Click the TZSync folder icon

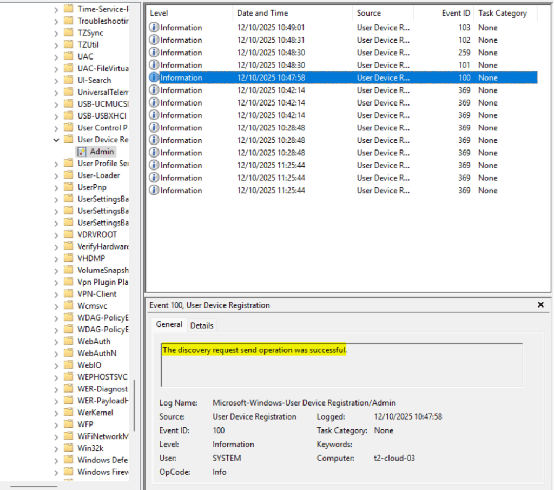(68, 32)
